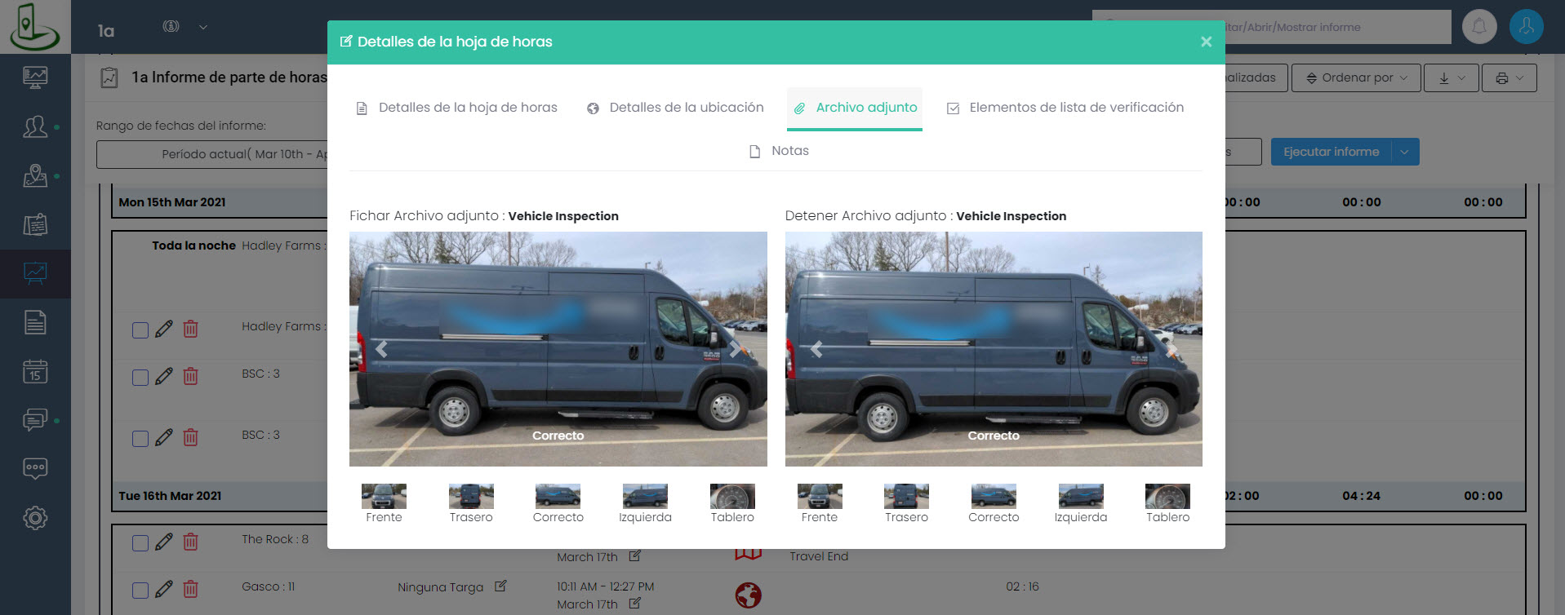Edit the Gasco : 11 entry
Image resolution: width=1565 pixels, height=615 pixels.
[164, 589]
